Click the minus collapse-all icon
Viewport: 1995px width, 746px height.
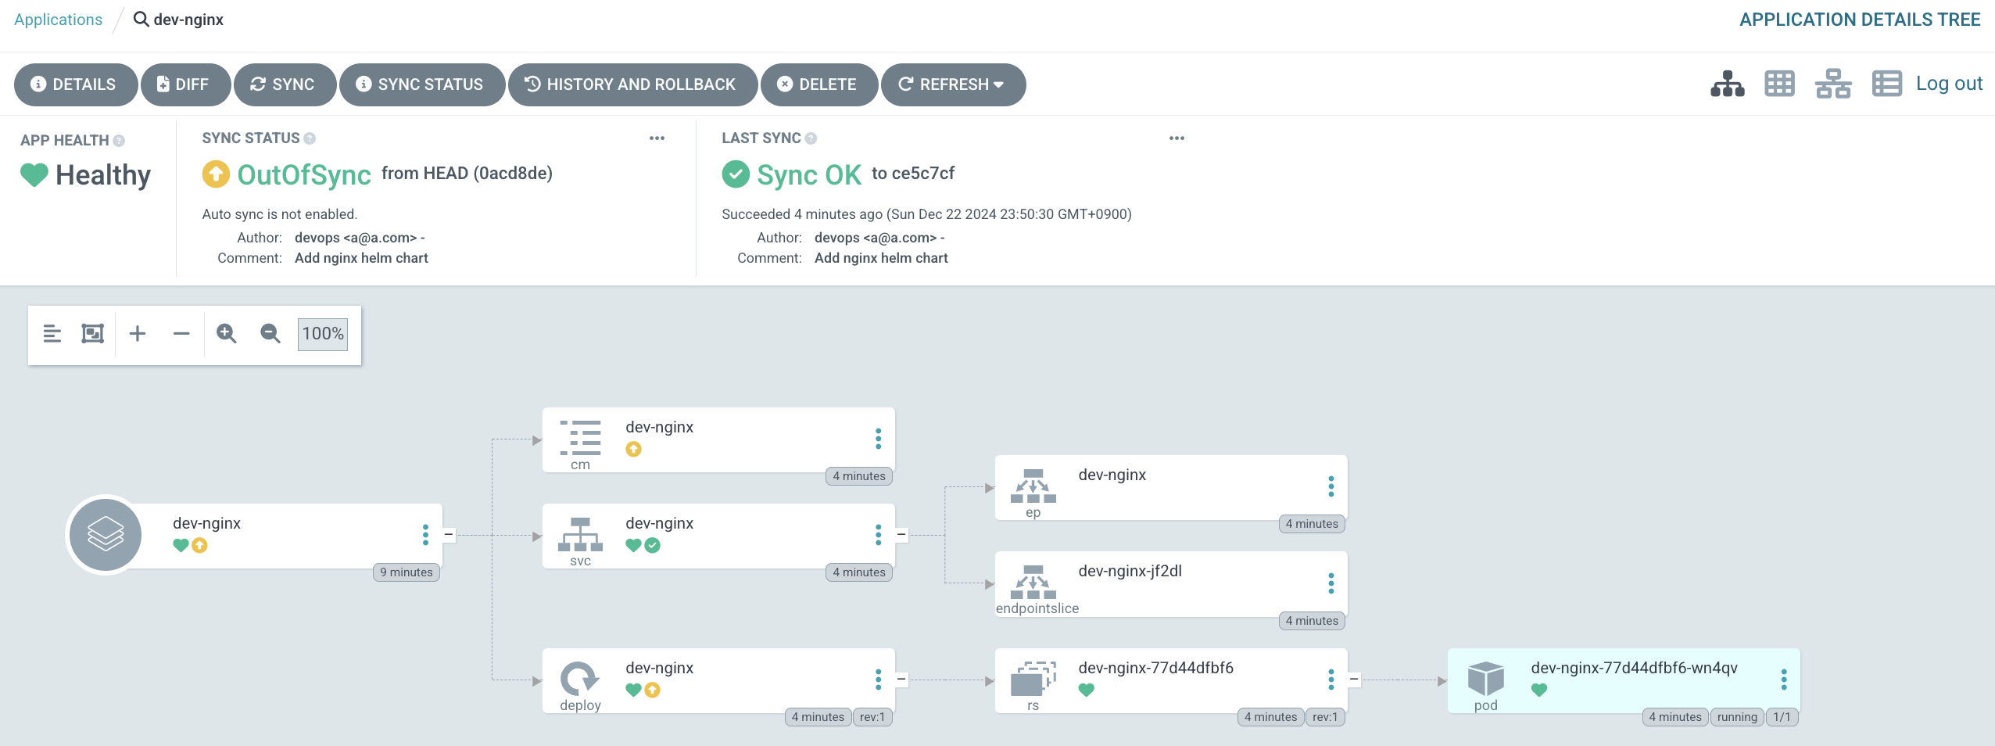[181, 334]
